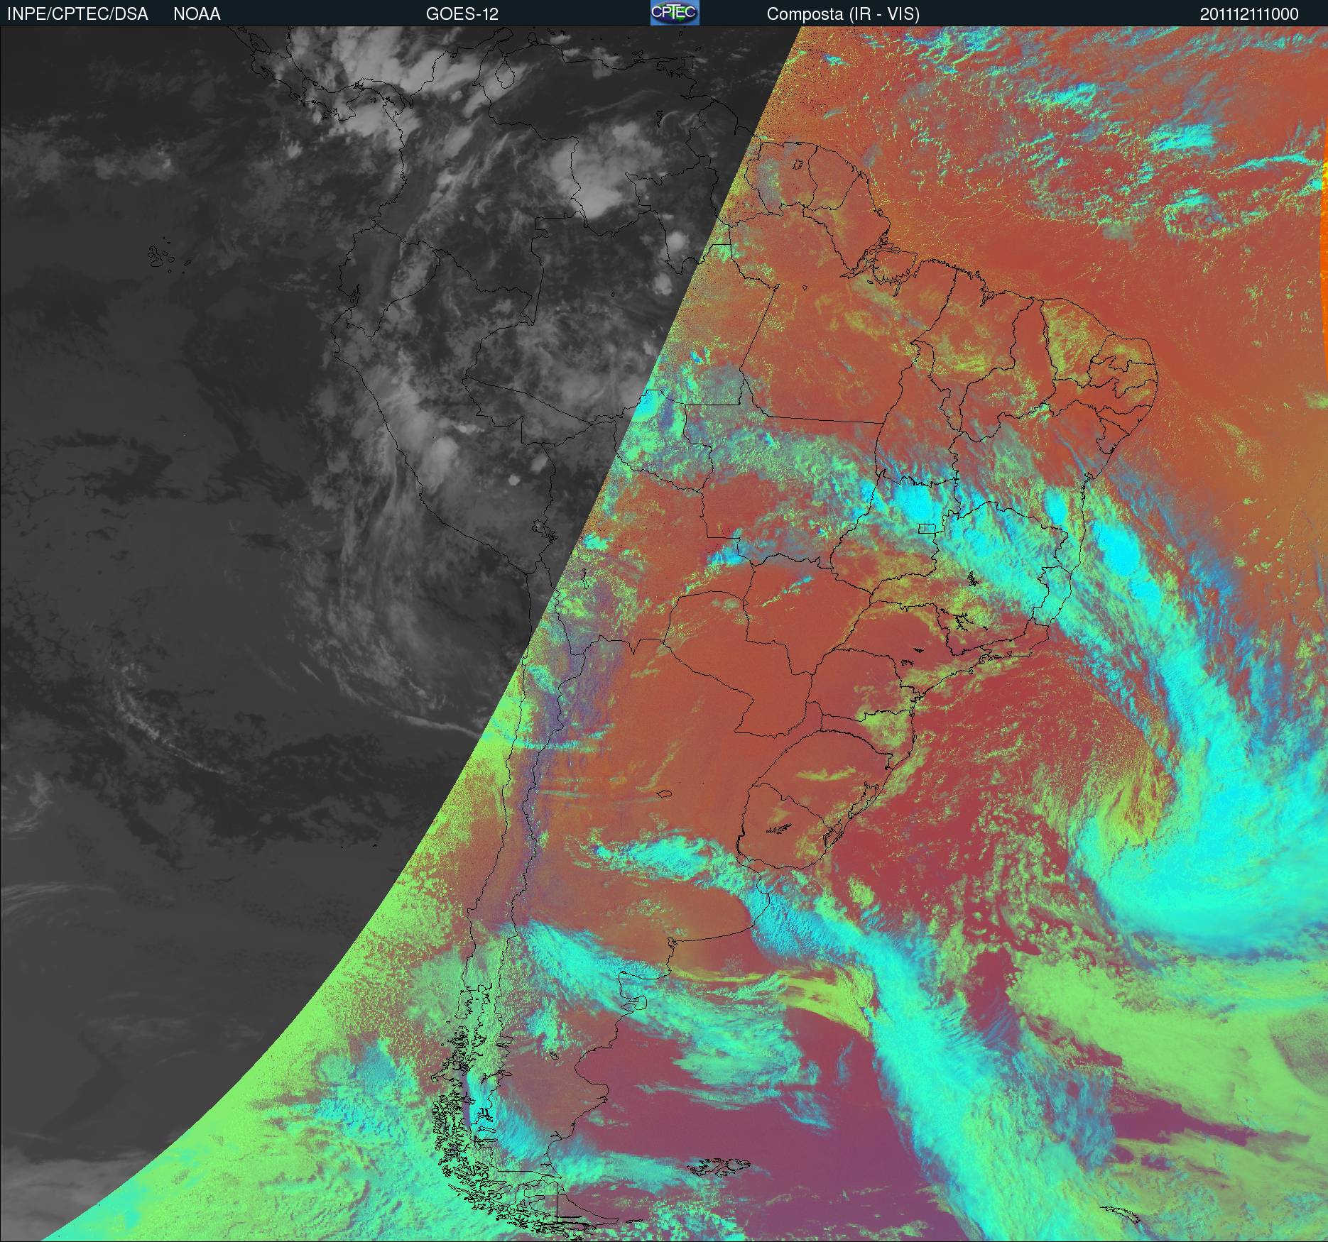Click the Composta (IR - VIS) title
The width and height of the screenshot is (1328, 1242).
[843, 14]
